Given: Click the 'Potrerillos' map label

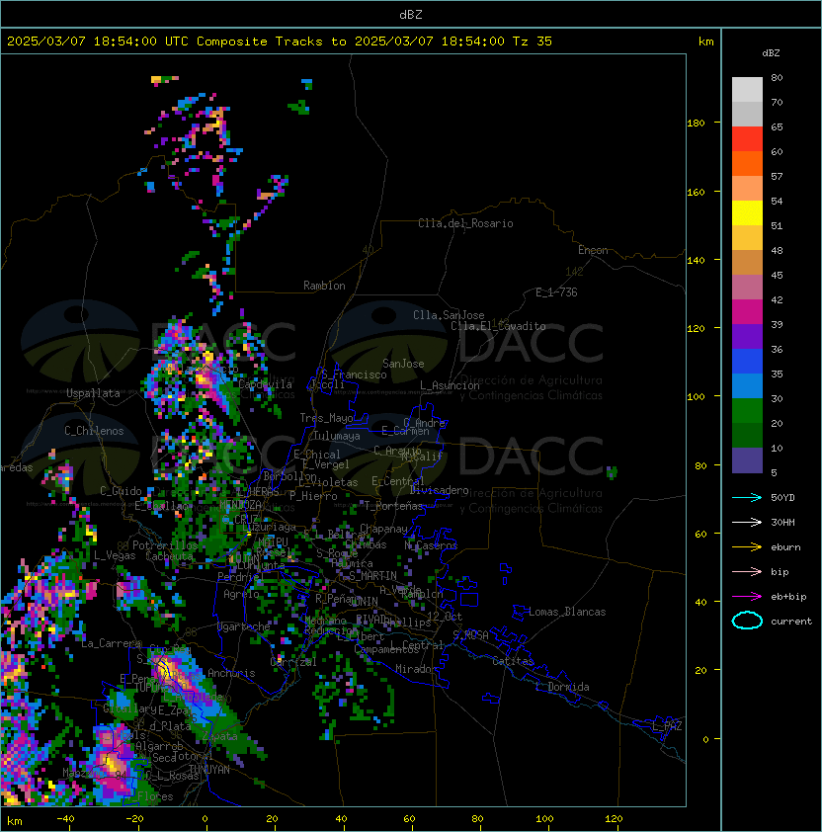Looking at the screenshot, I should click(165, 545).
